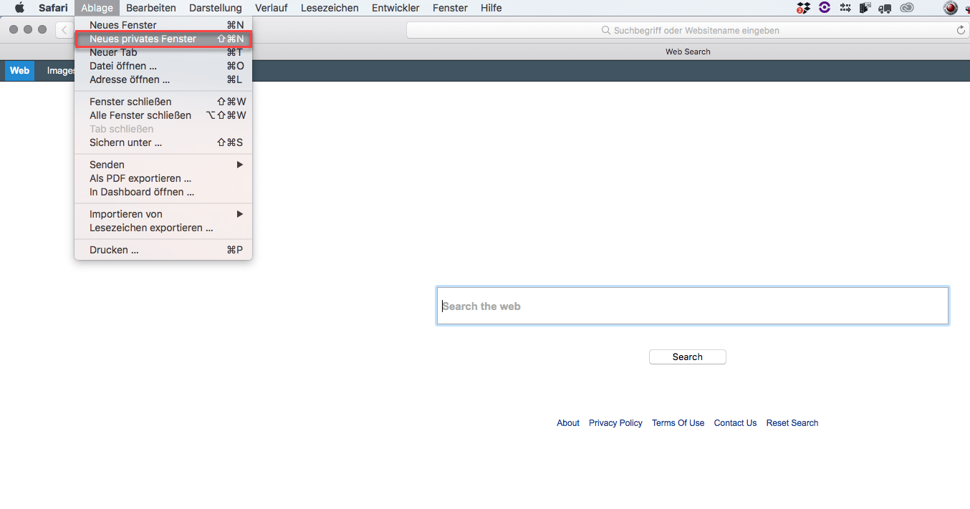The width and height of the screenshot is (970, 509).
Task: Click the red record sphere menu icon
Action: coord(951,8)
